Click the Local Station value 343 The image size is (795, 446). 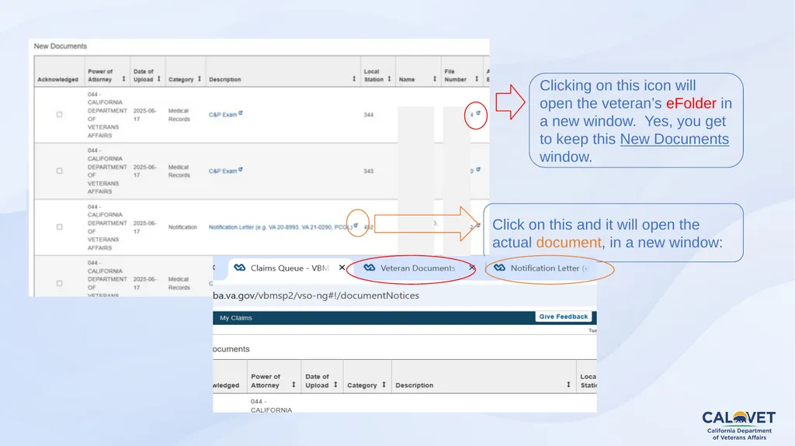[369, 171]
